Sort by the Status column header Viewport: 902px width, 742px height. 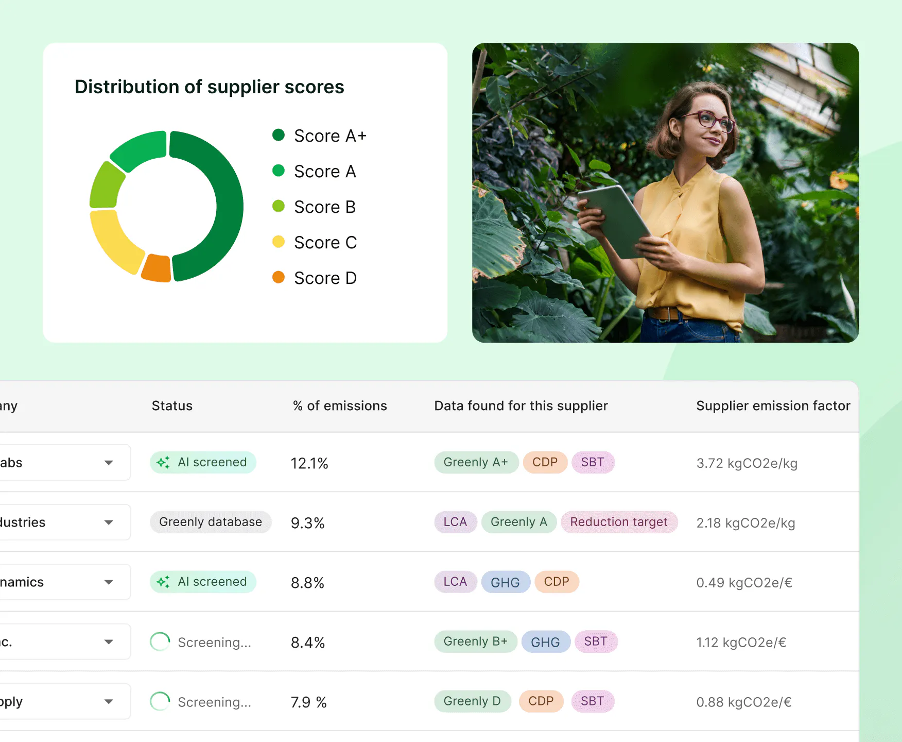tap(172, 406)
